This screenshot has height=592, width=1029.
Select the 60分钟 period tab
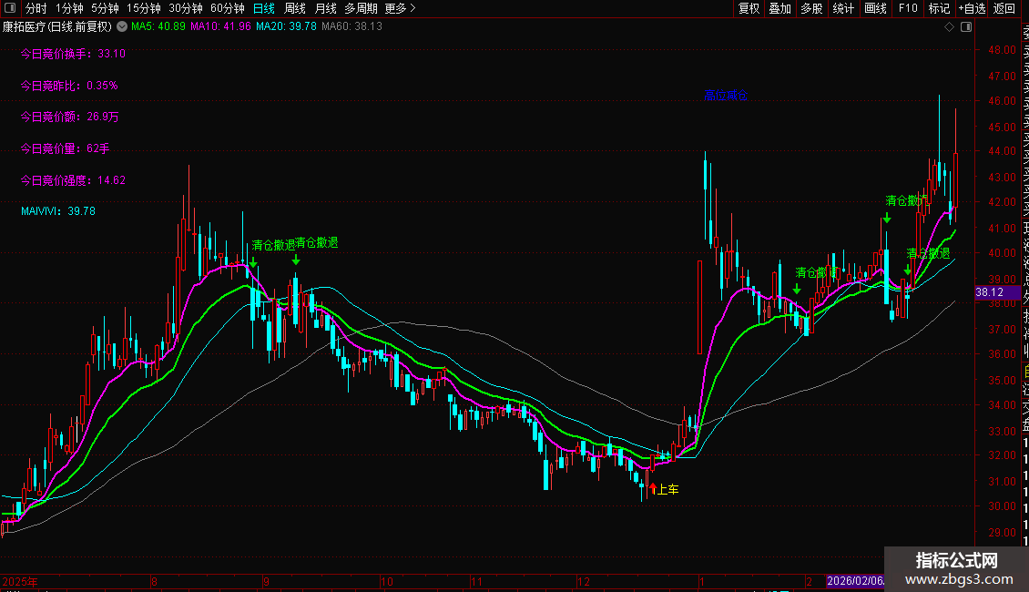pos(227,8)
